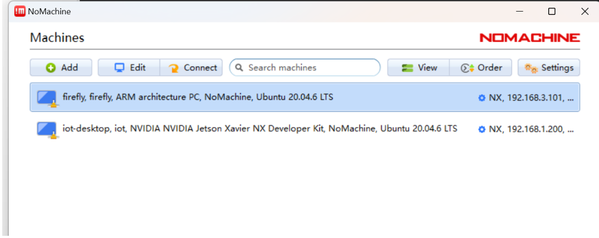Open Settings via its button label
Image resolution: width=599 pixels, height=238 pixels.
(x=557, y=68)
